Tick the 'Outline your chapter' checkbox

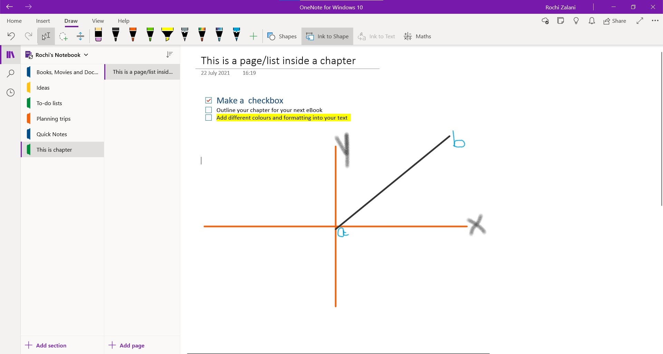point(209,110)
